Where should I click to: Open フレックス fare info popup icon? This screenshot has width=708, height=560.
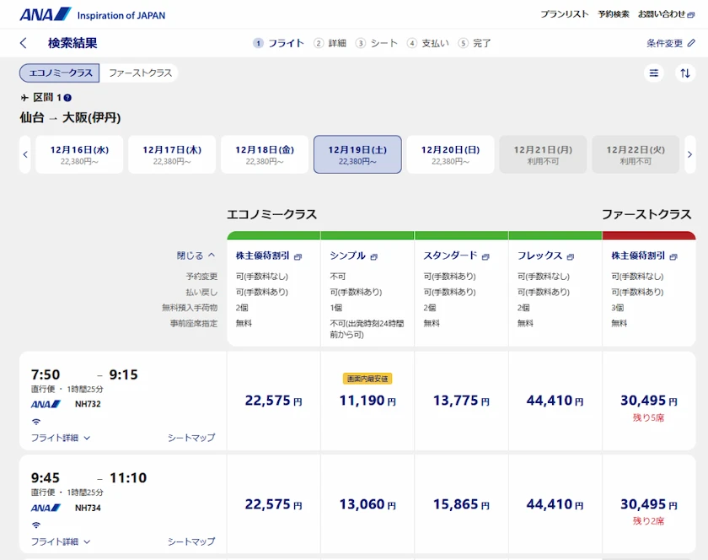click(x=571, y=256)
